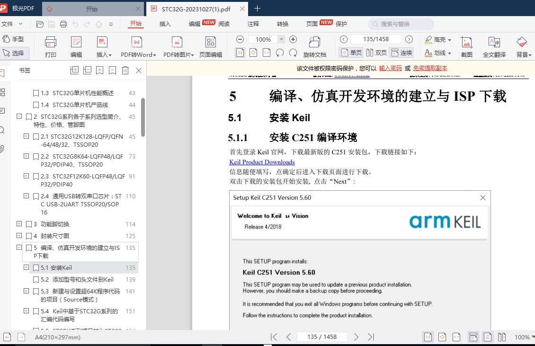Open the 100% zoom dropdown in ribbon
535x346 pixels.
(281, 39)
